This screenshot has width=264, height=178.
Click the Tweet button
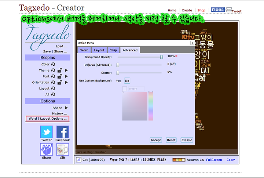pos(236,11)
